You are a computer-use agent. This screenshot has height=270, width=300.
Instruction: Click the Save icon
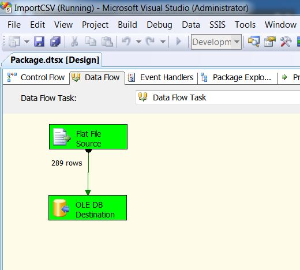(x=39, y=42)
